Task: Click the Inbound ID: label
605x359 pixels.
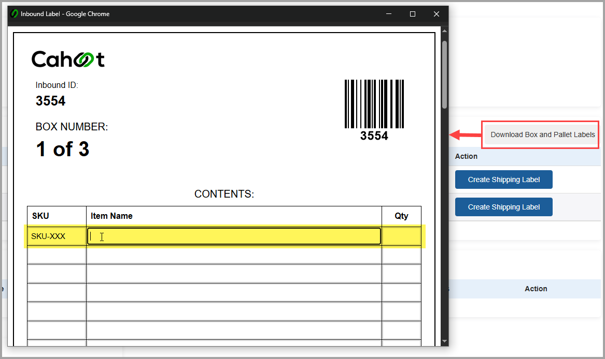Action: coord(57,85)
